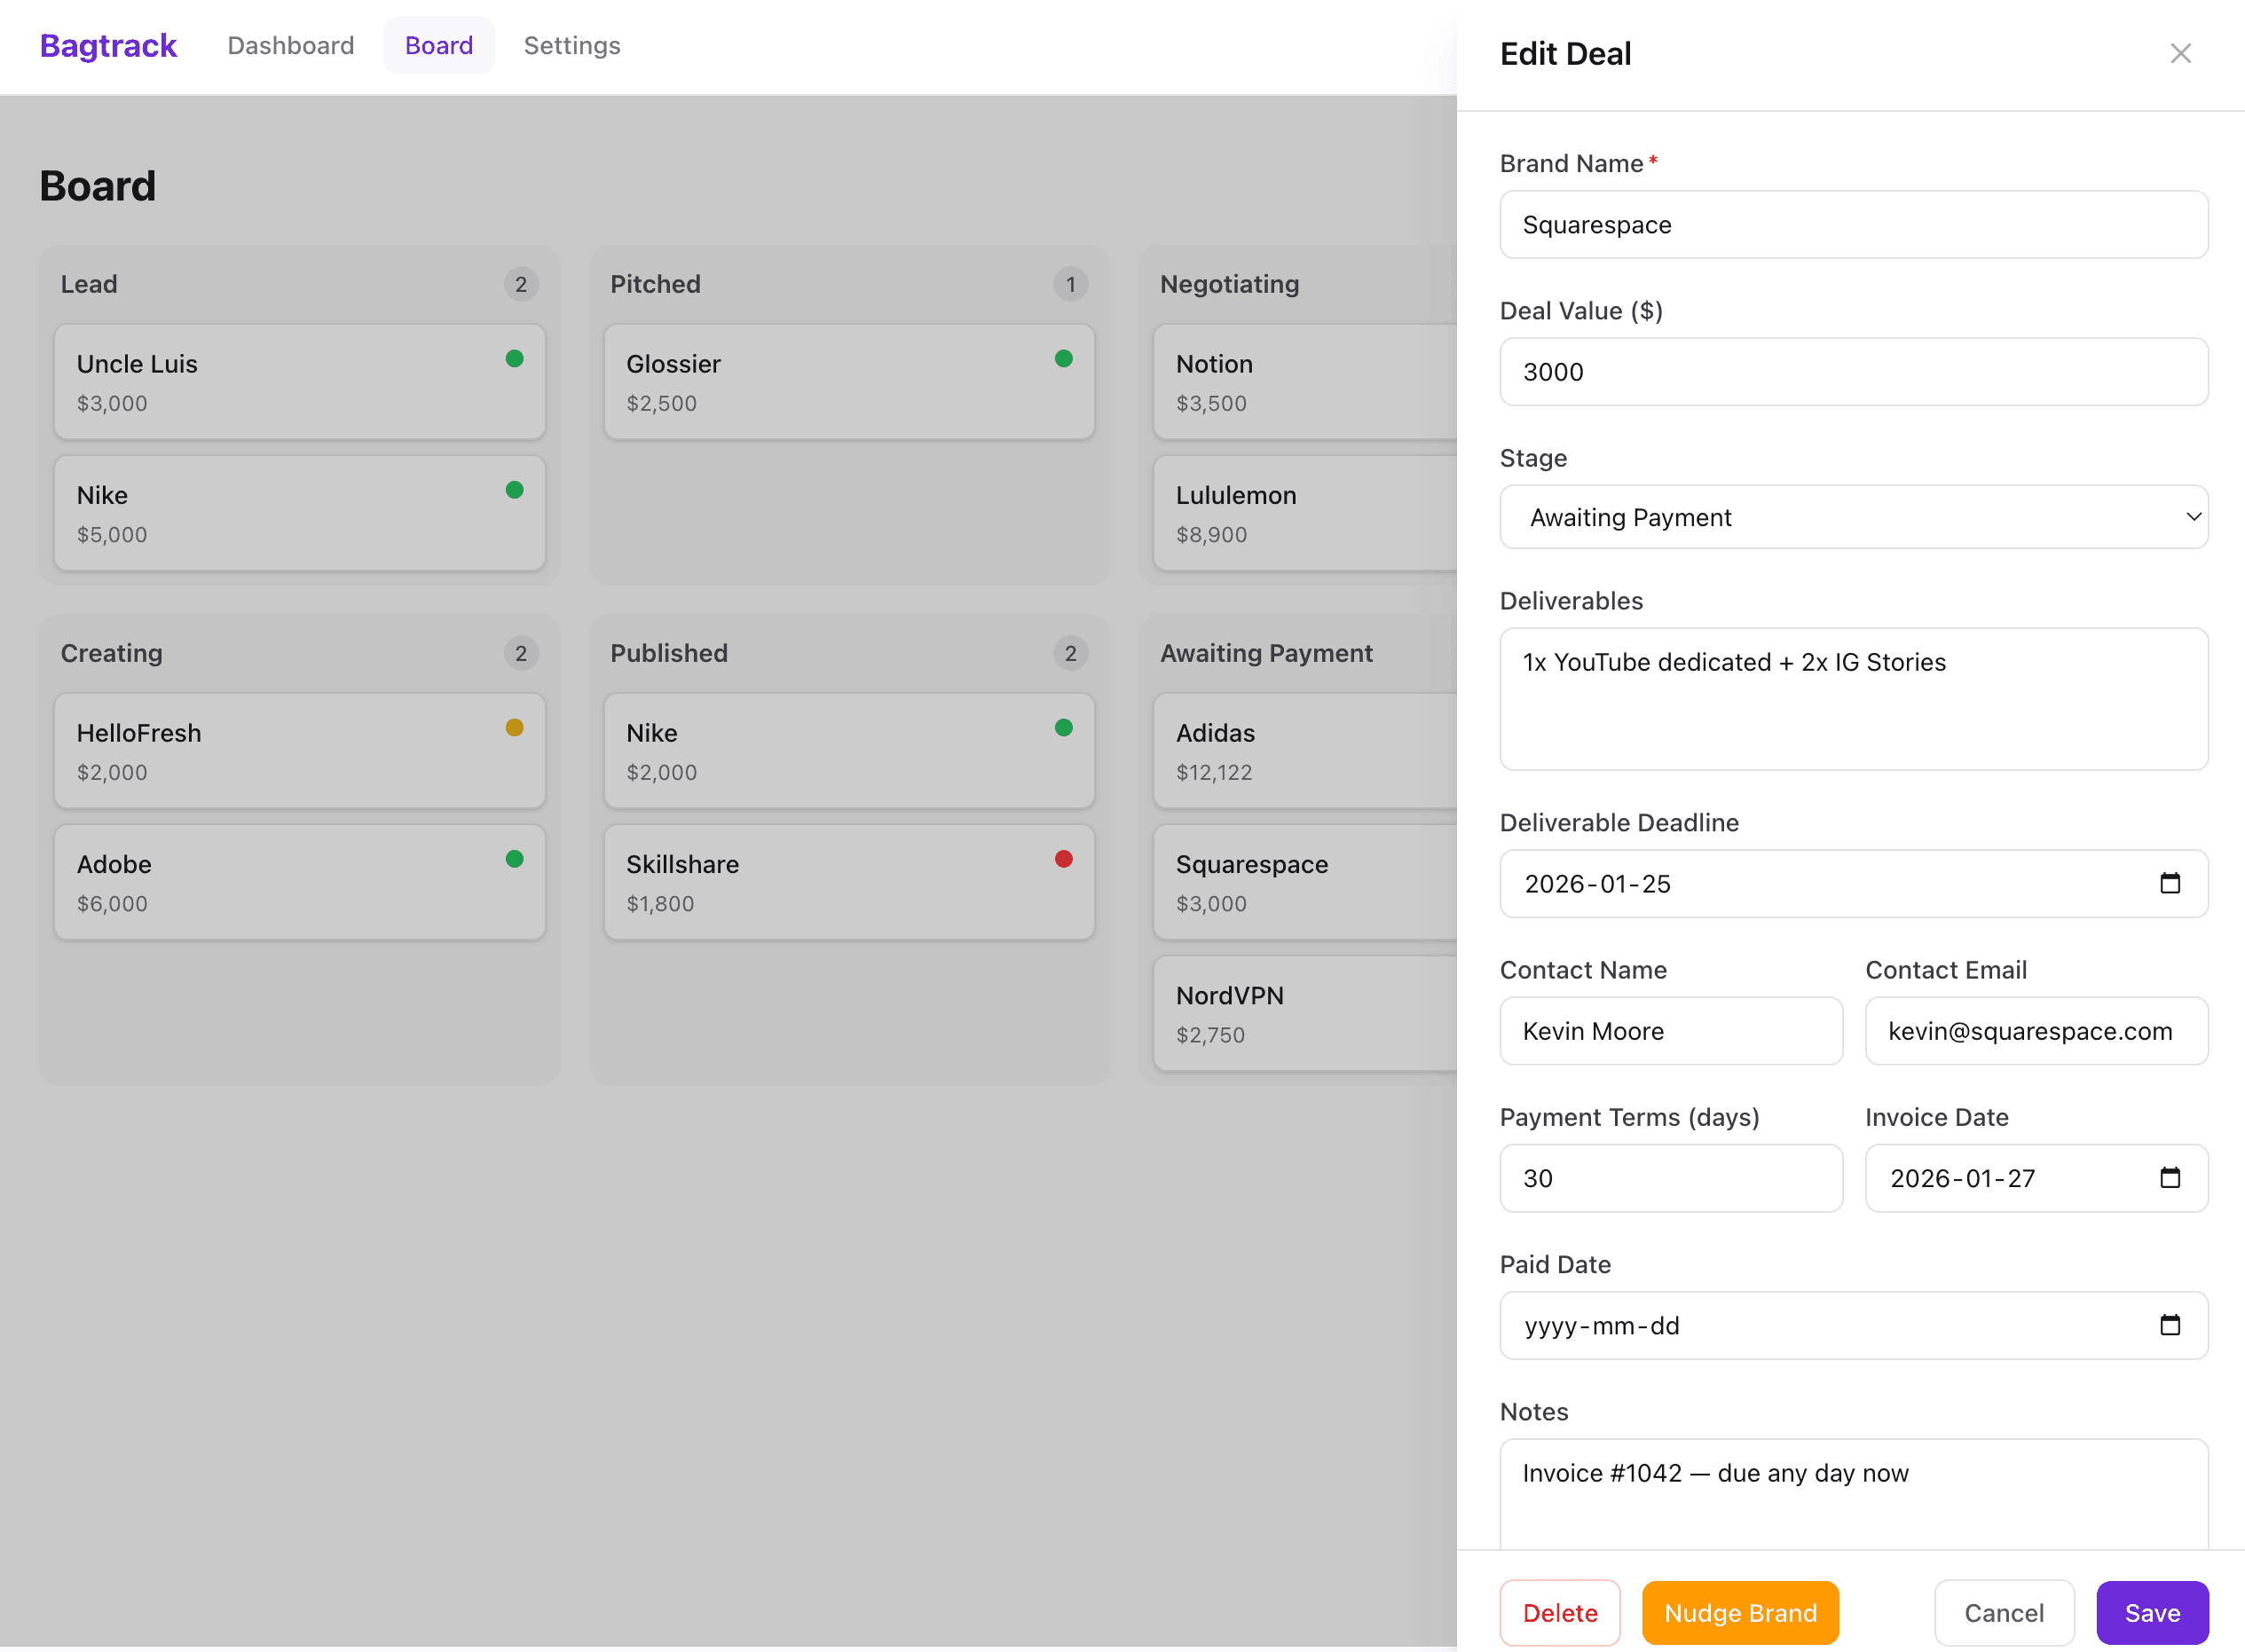Close the Edit Deal panel

coord(2180,53)
